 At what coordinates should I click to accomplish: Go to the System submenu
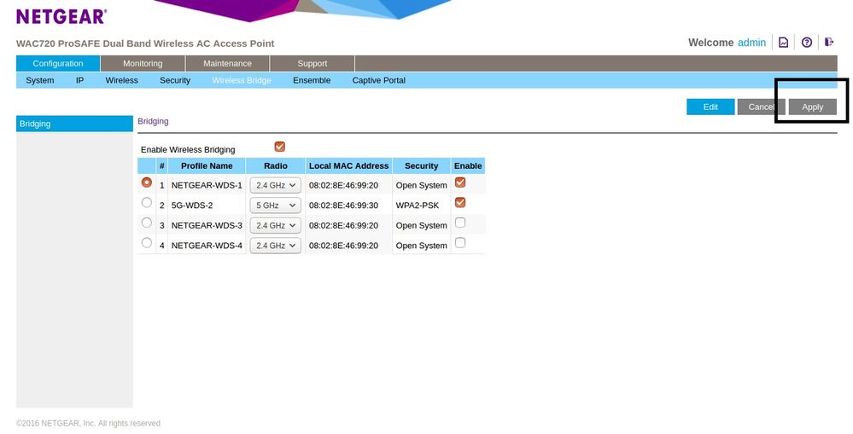[40, 80]
